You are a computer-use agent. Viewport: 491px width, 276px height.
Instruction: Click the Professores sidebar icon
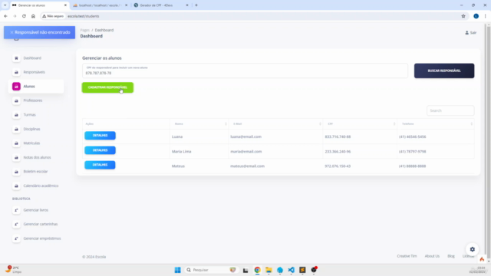pyautogui.click(x=16, y=100)
